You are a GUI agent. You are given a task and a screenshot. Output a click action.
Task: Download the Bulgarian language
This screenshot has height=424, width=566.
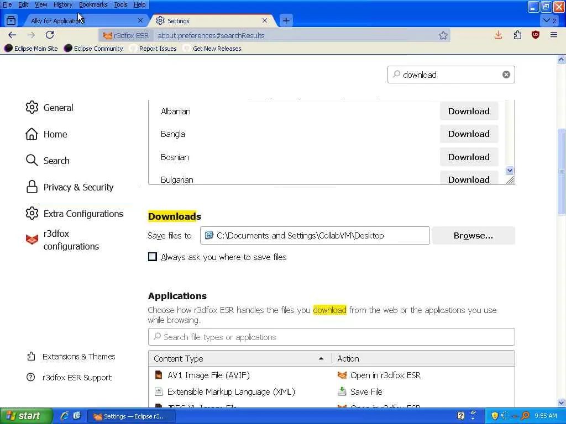[x=469, y=178]
